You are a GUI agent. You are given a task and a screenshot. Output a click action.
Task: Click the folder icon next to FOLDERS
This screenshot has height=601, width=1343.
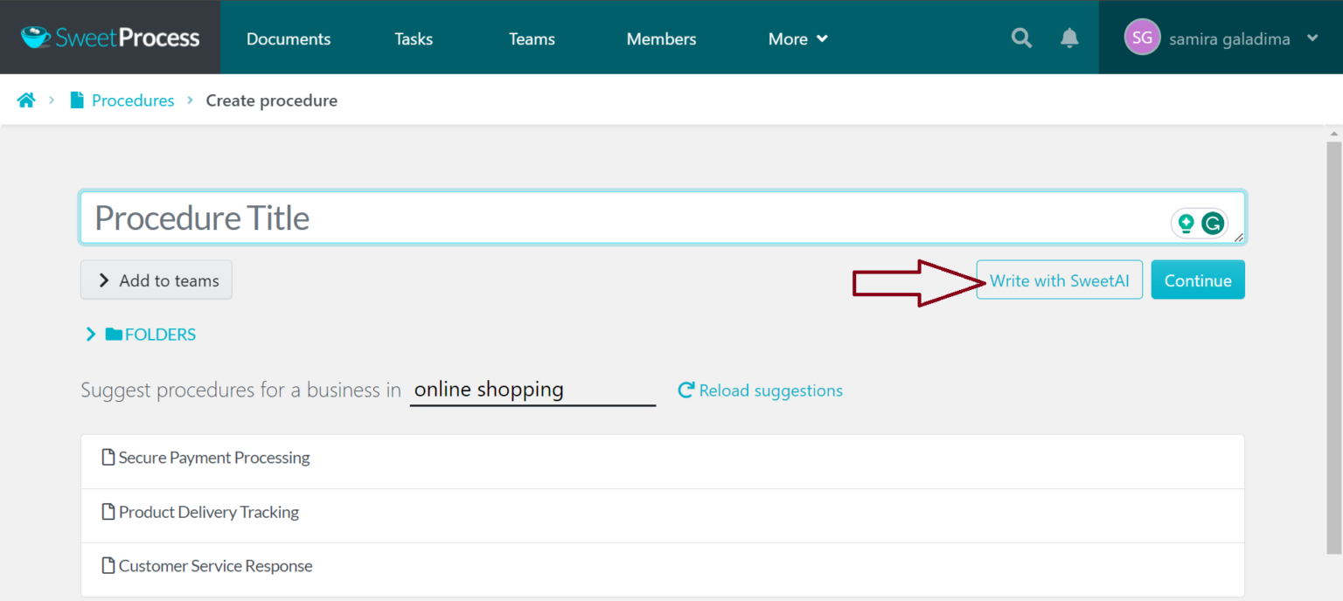click(114, 335)
